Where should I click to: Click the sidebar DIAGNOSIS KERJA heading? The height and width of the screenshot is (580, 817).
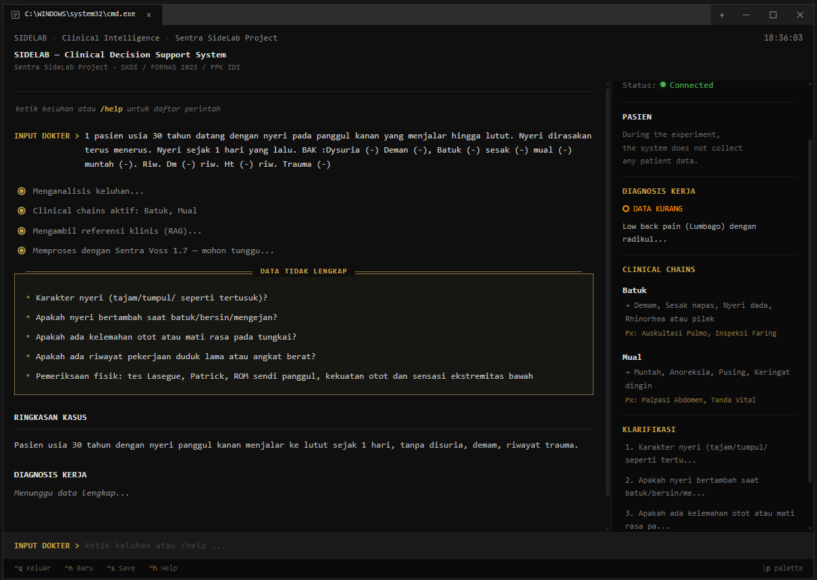pos(659,191)
